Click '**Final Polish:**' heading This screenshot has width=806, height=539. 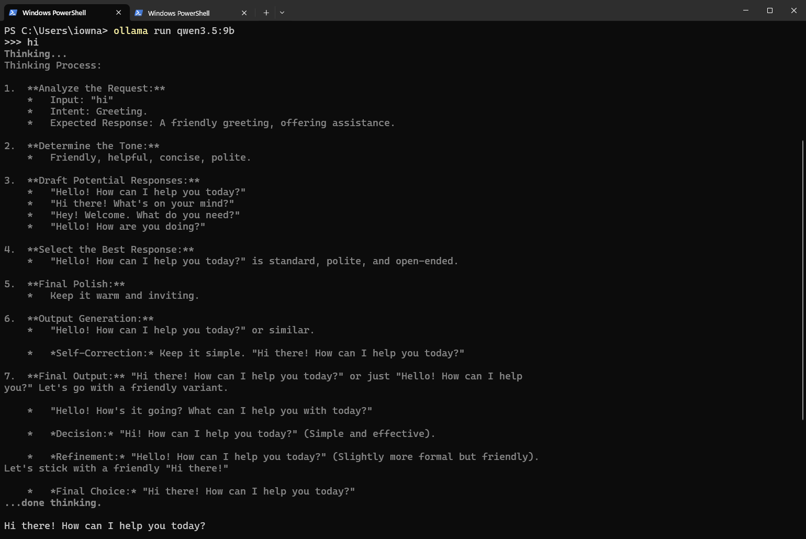[x=76, y=284]
